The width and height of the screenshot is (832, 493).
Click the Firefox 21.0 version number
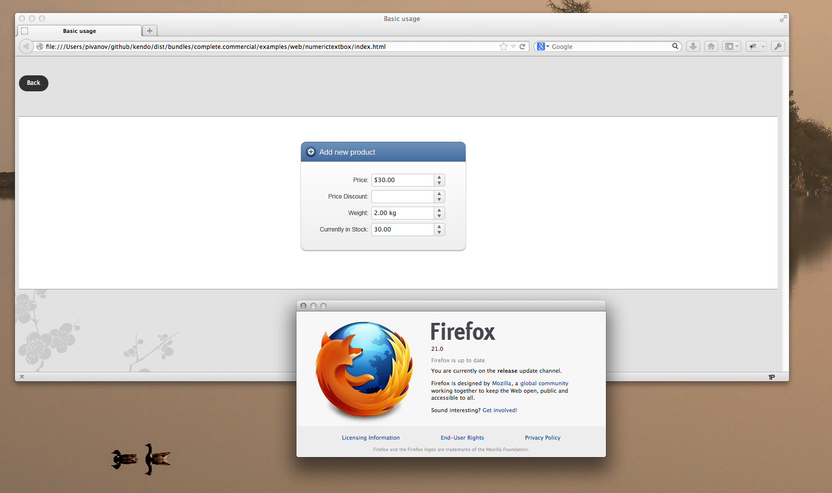pyautogui.click(x=437, y=349)
